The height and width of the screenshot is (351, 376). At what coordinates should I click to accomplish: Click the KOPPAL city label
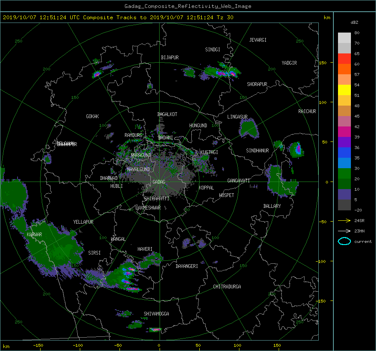206,188
